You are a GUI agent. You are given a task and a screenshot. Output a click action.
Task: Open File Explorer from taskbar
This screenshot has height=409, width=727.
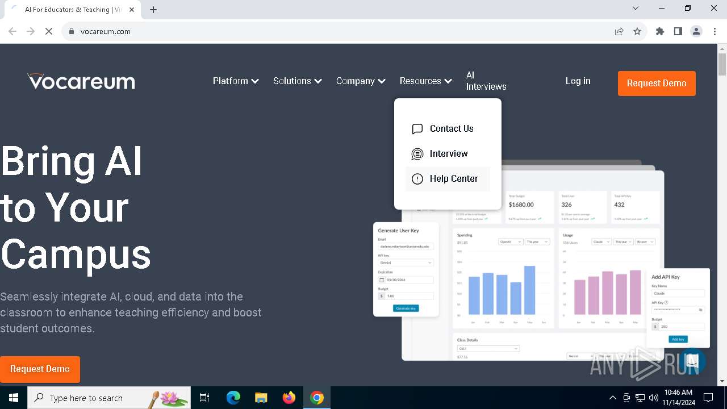(261, 398)
